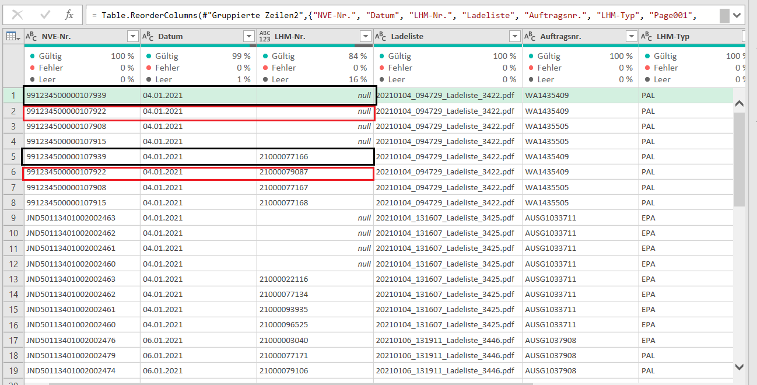Select the Auftragsnr. column header
757x385 pixels.
tap(581, 36)
